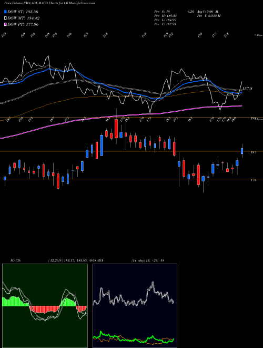
Task: Select the 'DOW ST: 183.56' legend text
Action: (x=23, y=12)
